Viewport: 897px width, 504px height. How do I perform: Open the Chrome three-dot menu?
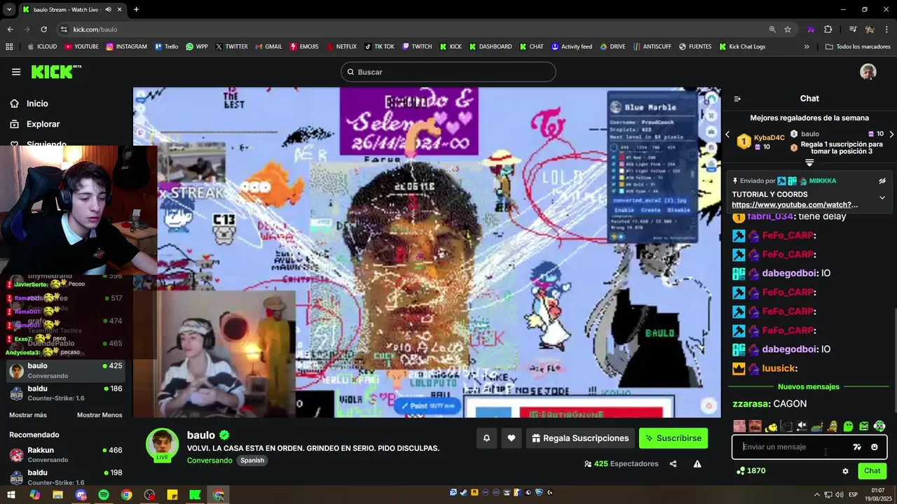[x=886, y=29]
